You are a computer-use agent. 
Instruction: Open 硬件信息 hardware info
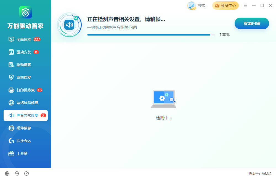point(25,128)
